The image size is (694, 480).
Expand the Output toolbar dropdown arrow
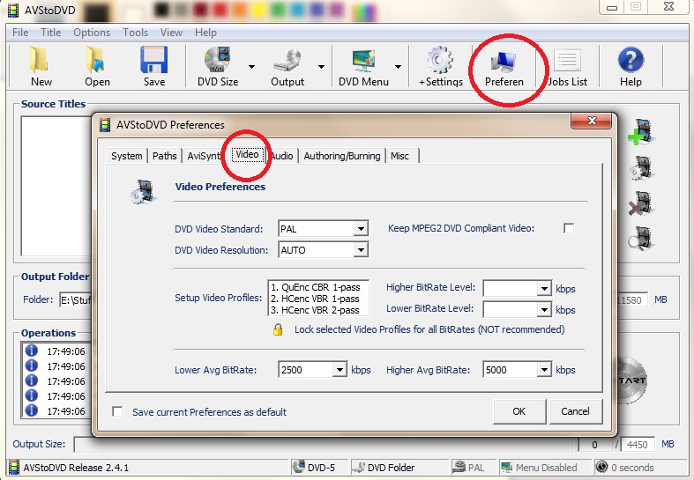click(321, 67)
